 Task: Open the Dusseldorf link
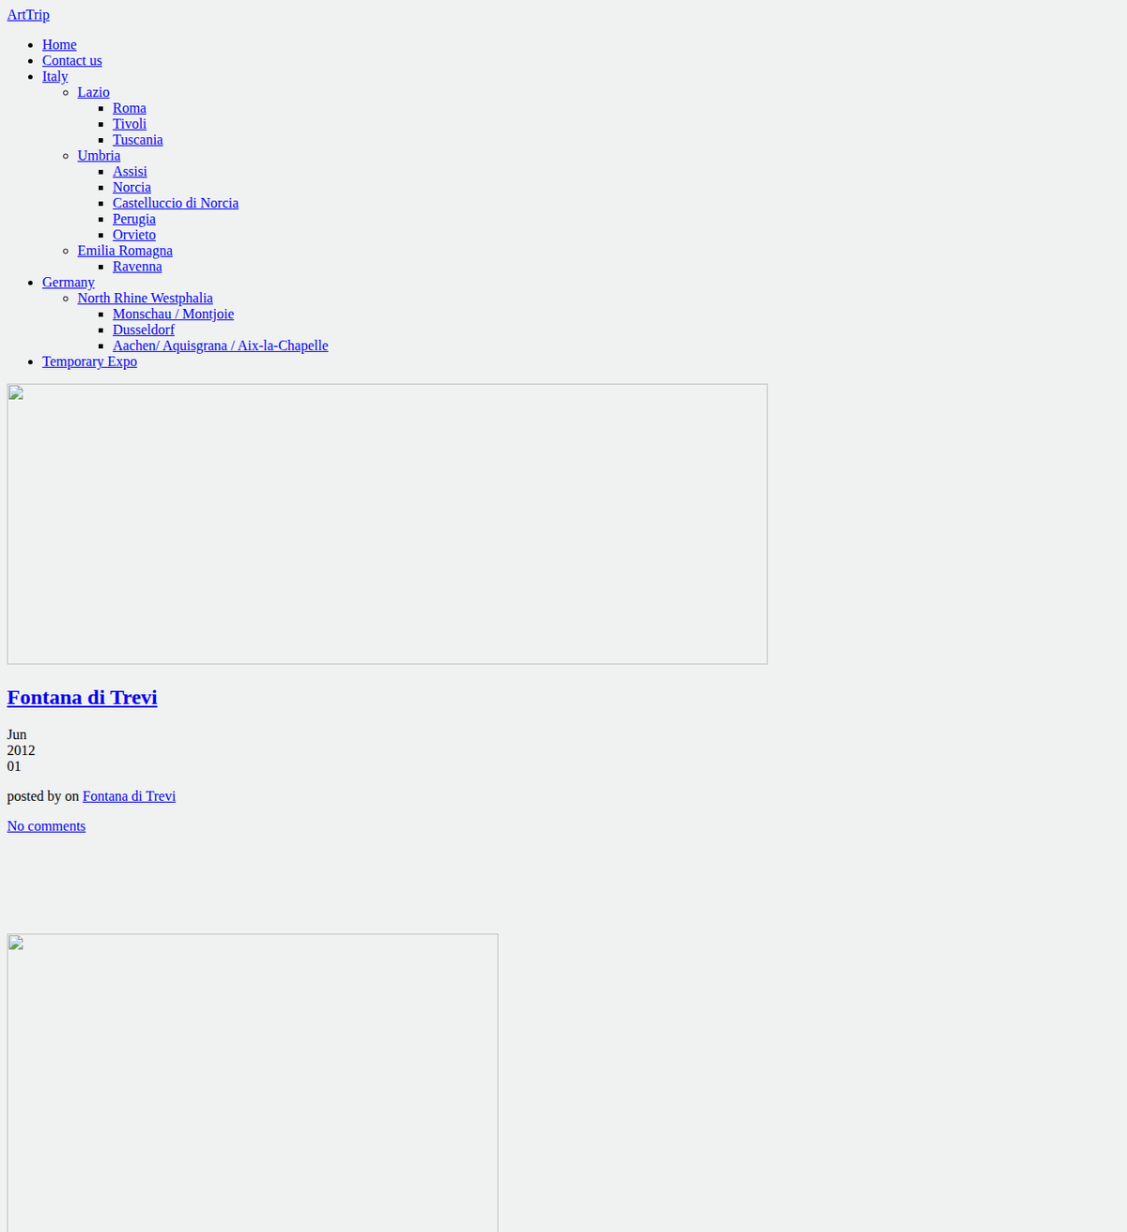[x=144, y=331]
